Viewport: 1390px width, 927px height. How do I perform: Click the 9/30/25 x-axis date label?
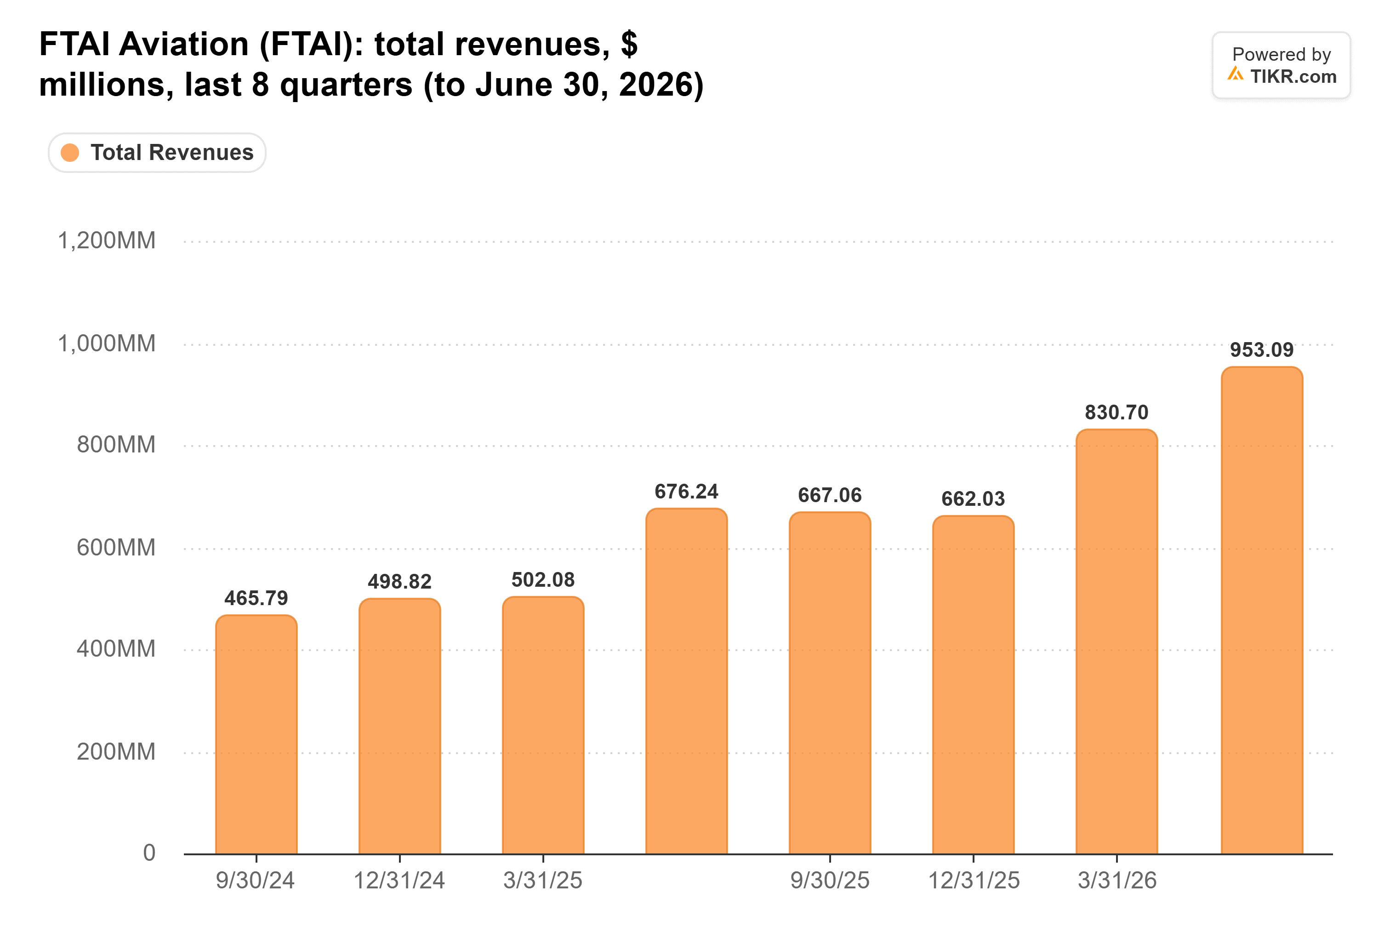(x=830, y=881)
